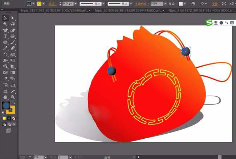This screenshot has width=236, height=159.
Task: Click the large blue fill color box
Action: click(6, 105)
